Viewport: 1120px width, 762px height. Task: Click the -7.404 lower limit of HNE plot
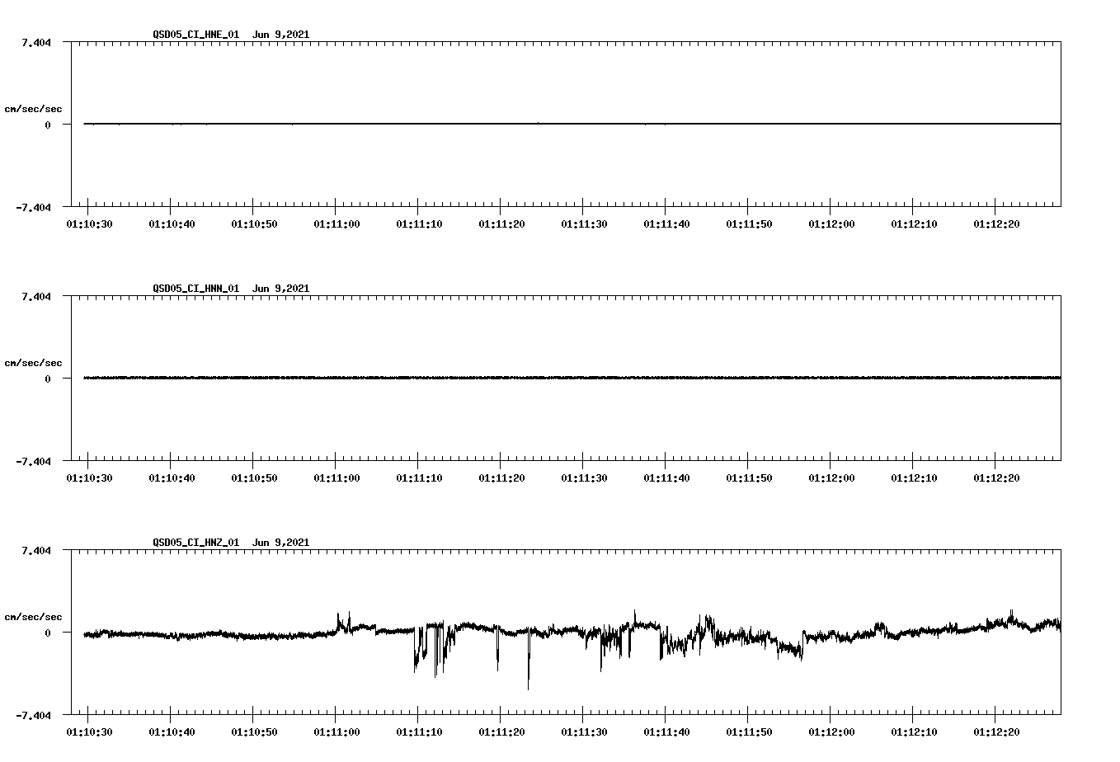point(33,208)
